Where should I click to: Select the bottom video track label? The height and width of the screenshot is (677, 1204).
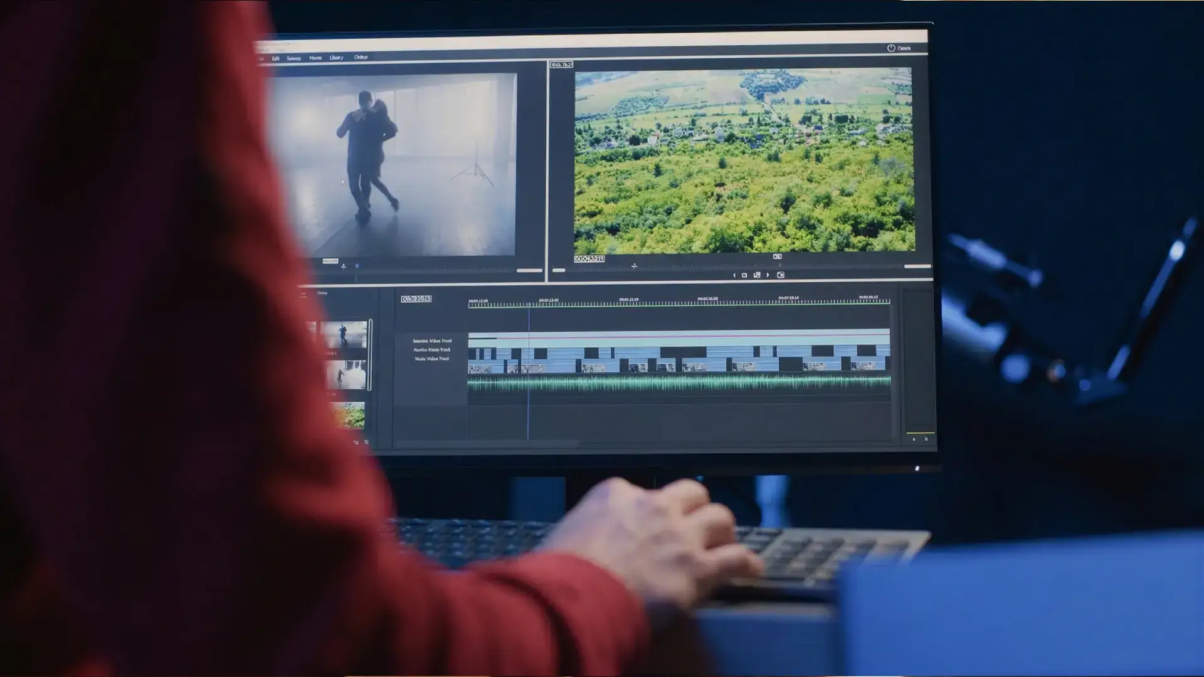(x=432, y=359)
